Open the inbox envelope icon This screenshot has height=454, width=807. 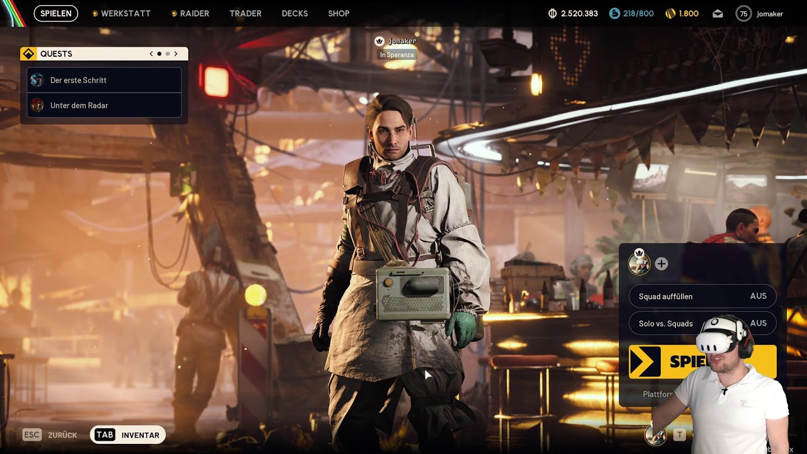717,14
